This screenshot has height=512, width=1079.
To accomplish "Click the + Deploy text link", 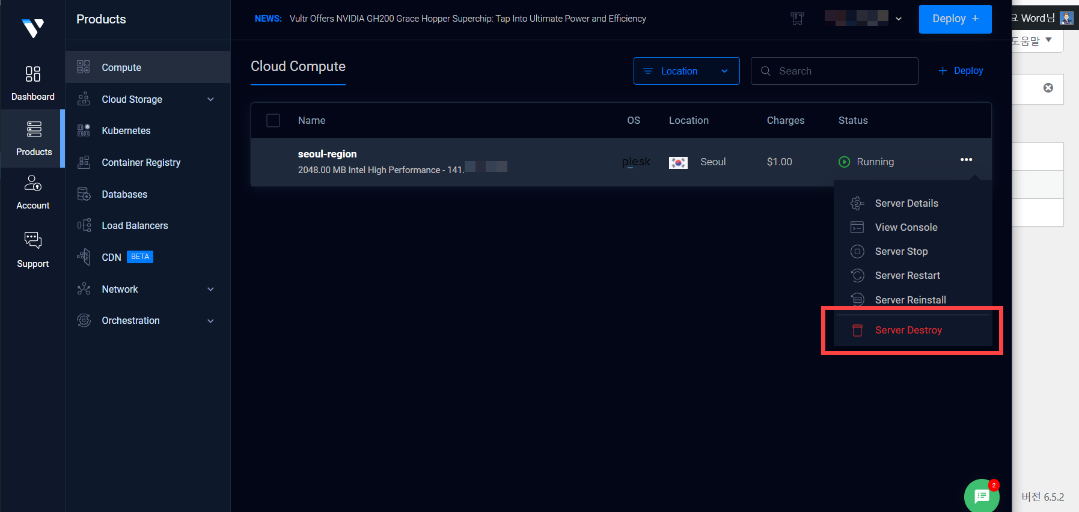I will point(961,71).
